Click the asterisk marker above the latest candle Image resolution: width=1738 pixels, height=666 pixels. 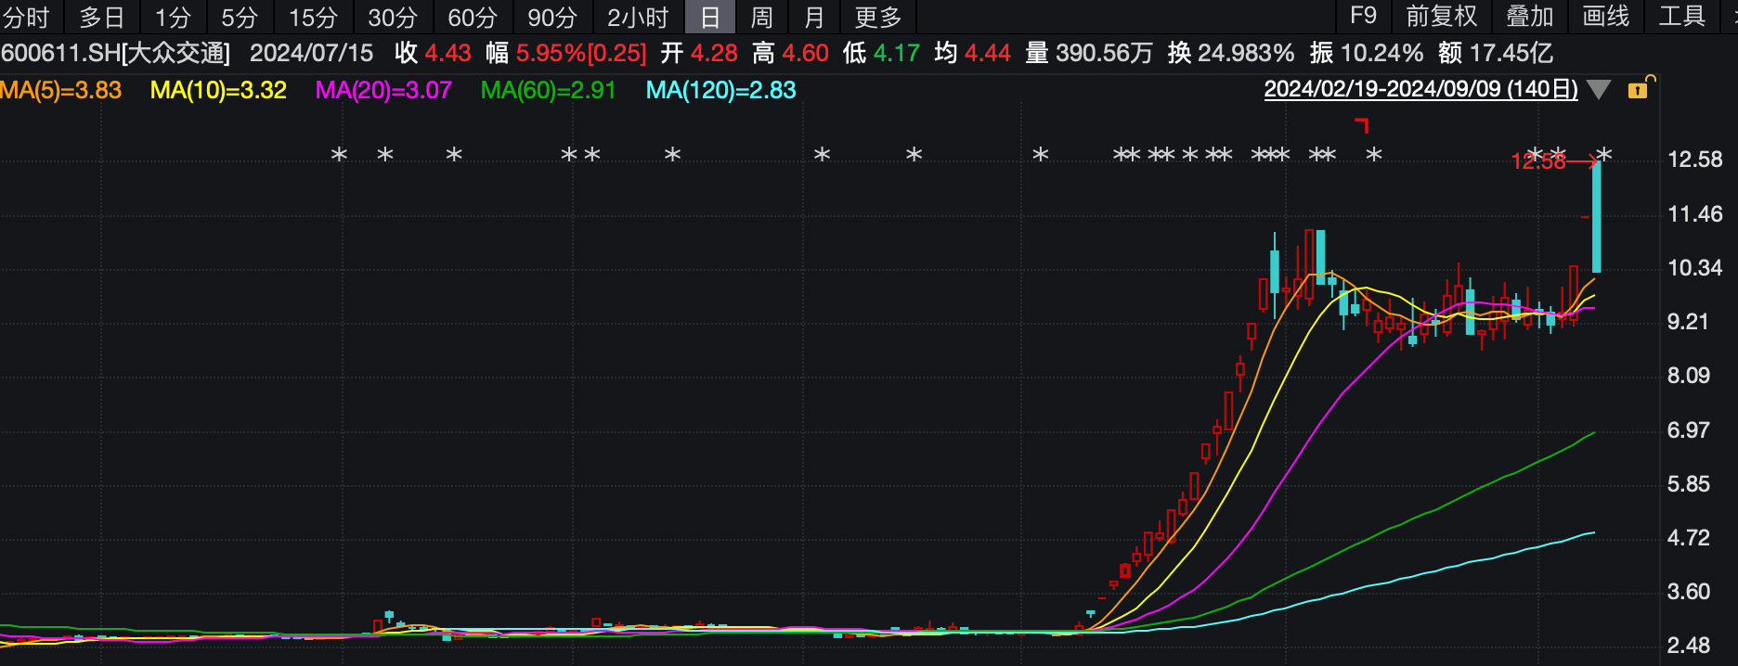tap(1603, 155)
